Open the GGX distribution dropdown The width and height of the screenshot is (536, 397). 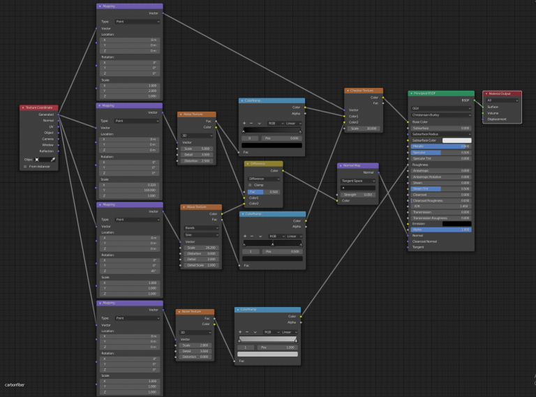click(441, 108)
